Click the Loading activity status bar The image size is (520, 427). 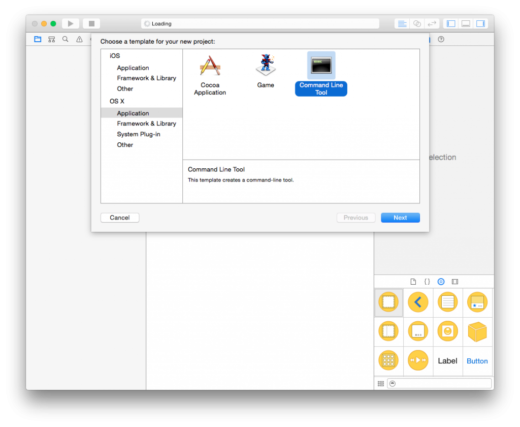pos(261,23)
